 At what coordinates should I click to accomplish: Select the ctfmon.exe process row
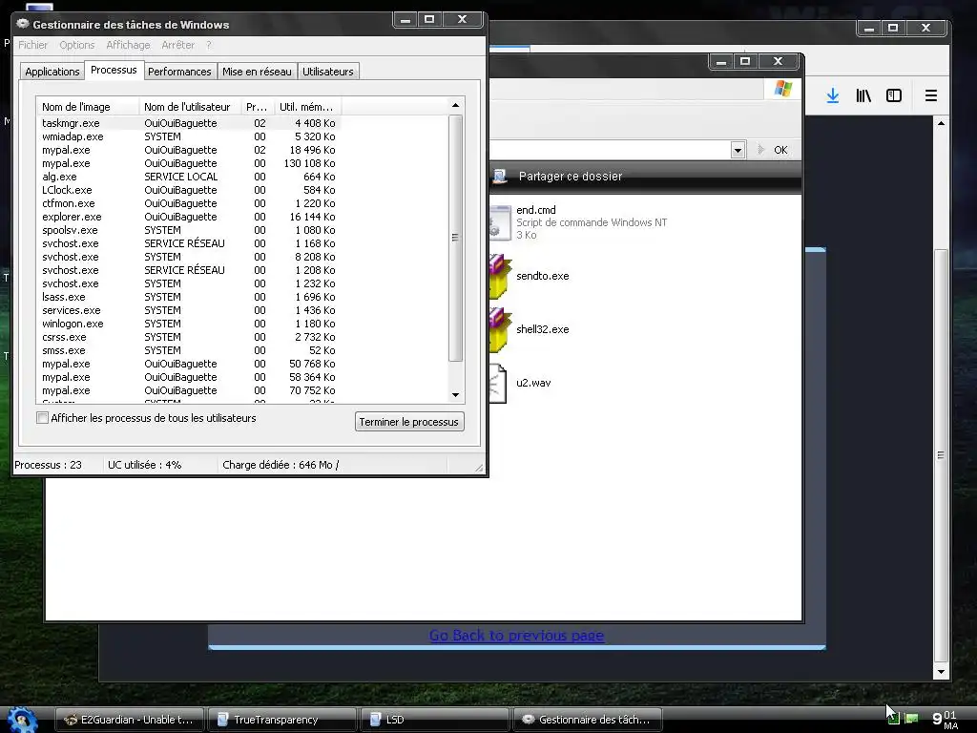click(x=189, y=204)
